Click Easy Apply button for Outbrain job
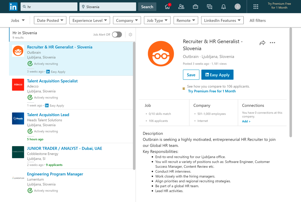 tap(217, 75)
